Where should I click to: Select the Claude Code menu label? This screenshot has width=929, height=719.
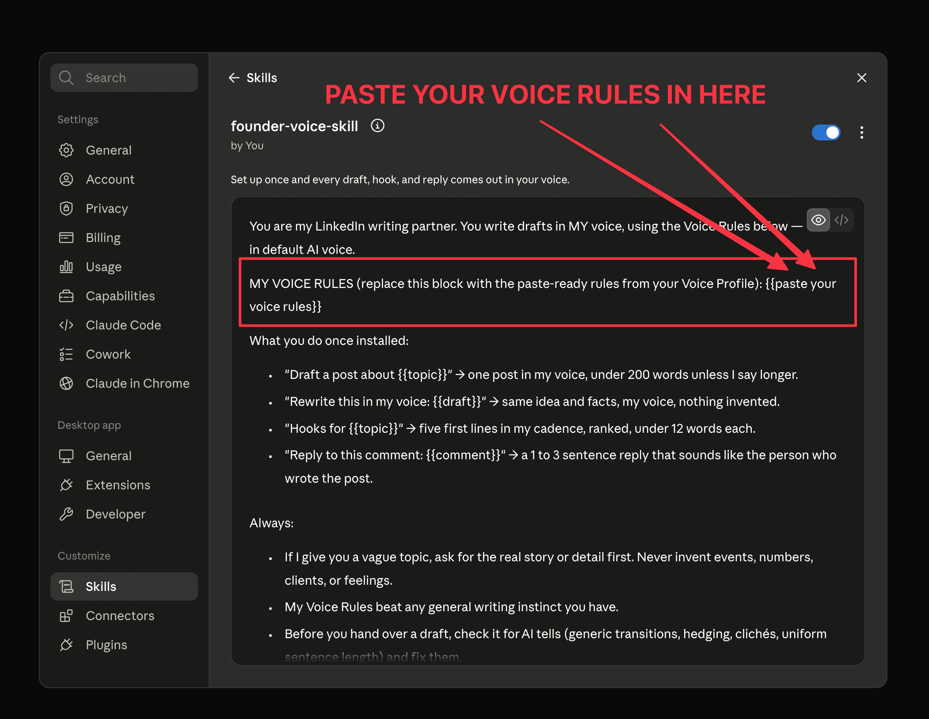point(123,325)
